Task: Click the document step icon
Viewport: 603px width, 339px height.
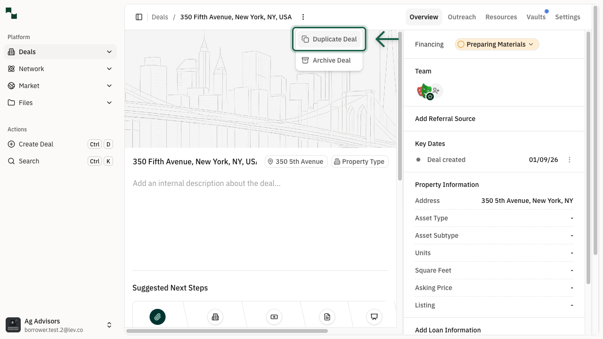Action: pos(327,317)
